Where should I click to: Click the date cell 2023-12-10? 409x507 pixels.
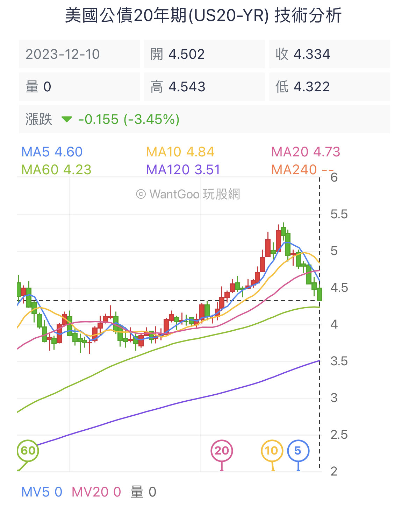[79, 54]
